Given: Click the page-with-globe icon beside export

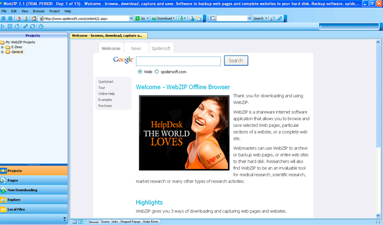Looking at the screenshot, I should (192, 18).
